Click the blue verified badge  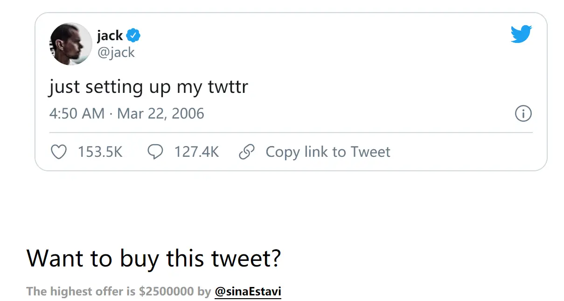pyautogui.click(x=134, y=35)
